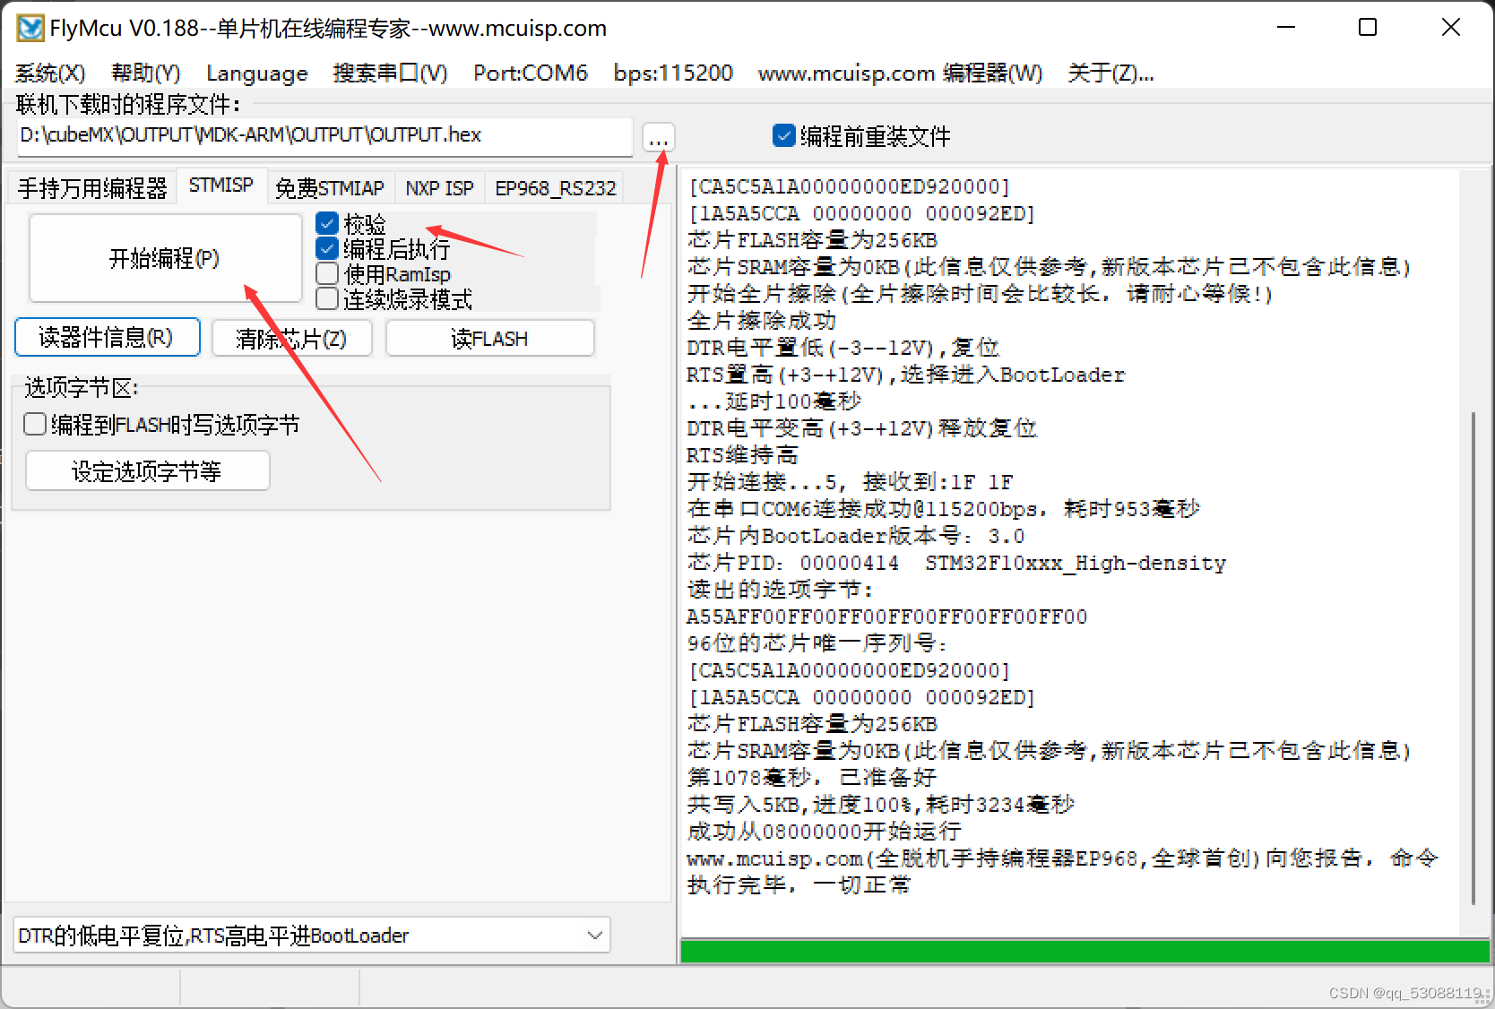
Task: Click 读FLASH button
Action: coord(489,339)
